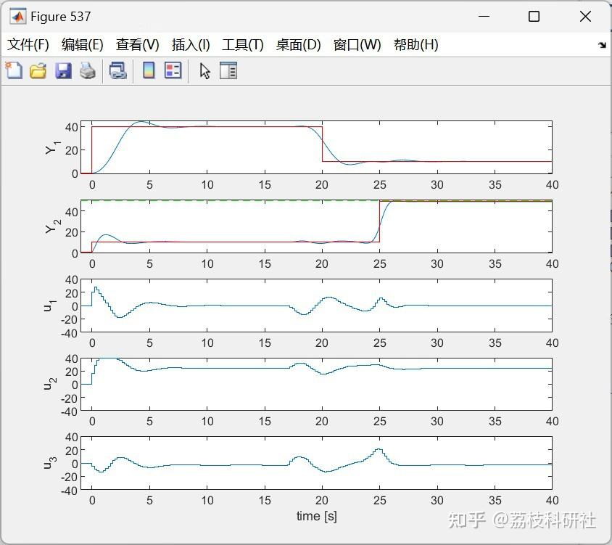Click the Open File folder icon
The width and height of the screenshot is (612, 545).
tap(38, 71)
